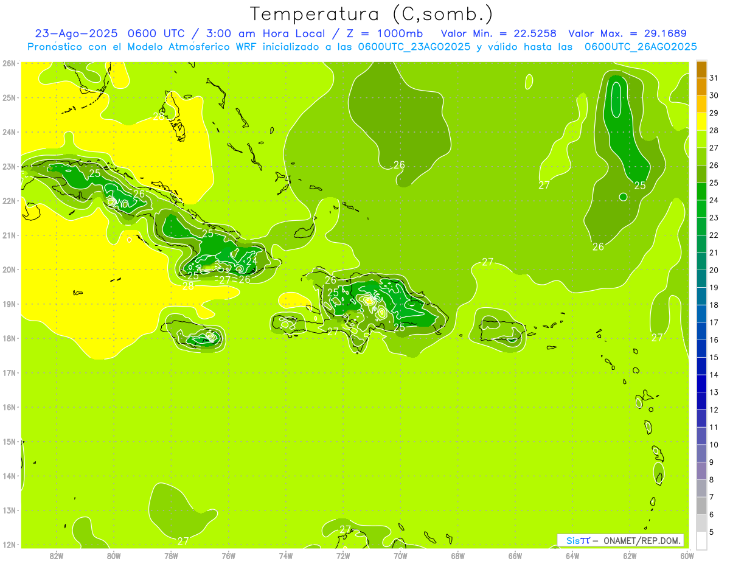Select the "76W" longitude axis label
The image size is (730, 564).
click(229, 555)
